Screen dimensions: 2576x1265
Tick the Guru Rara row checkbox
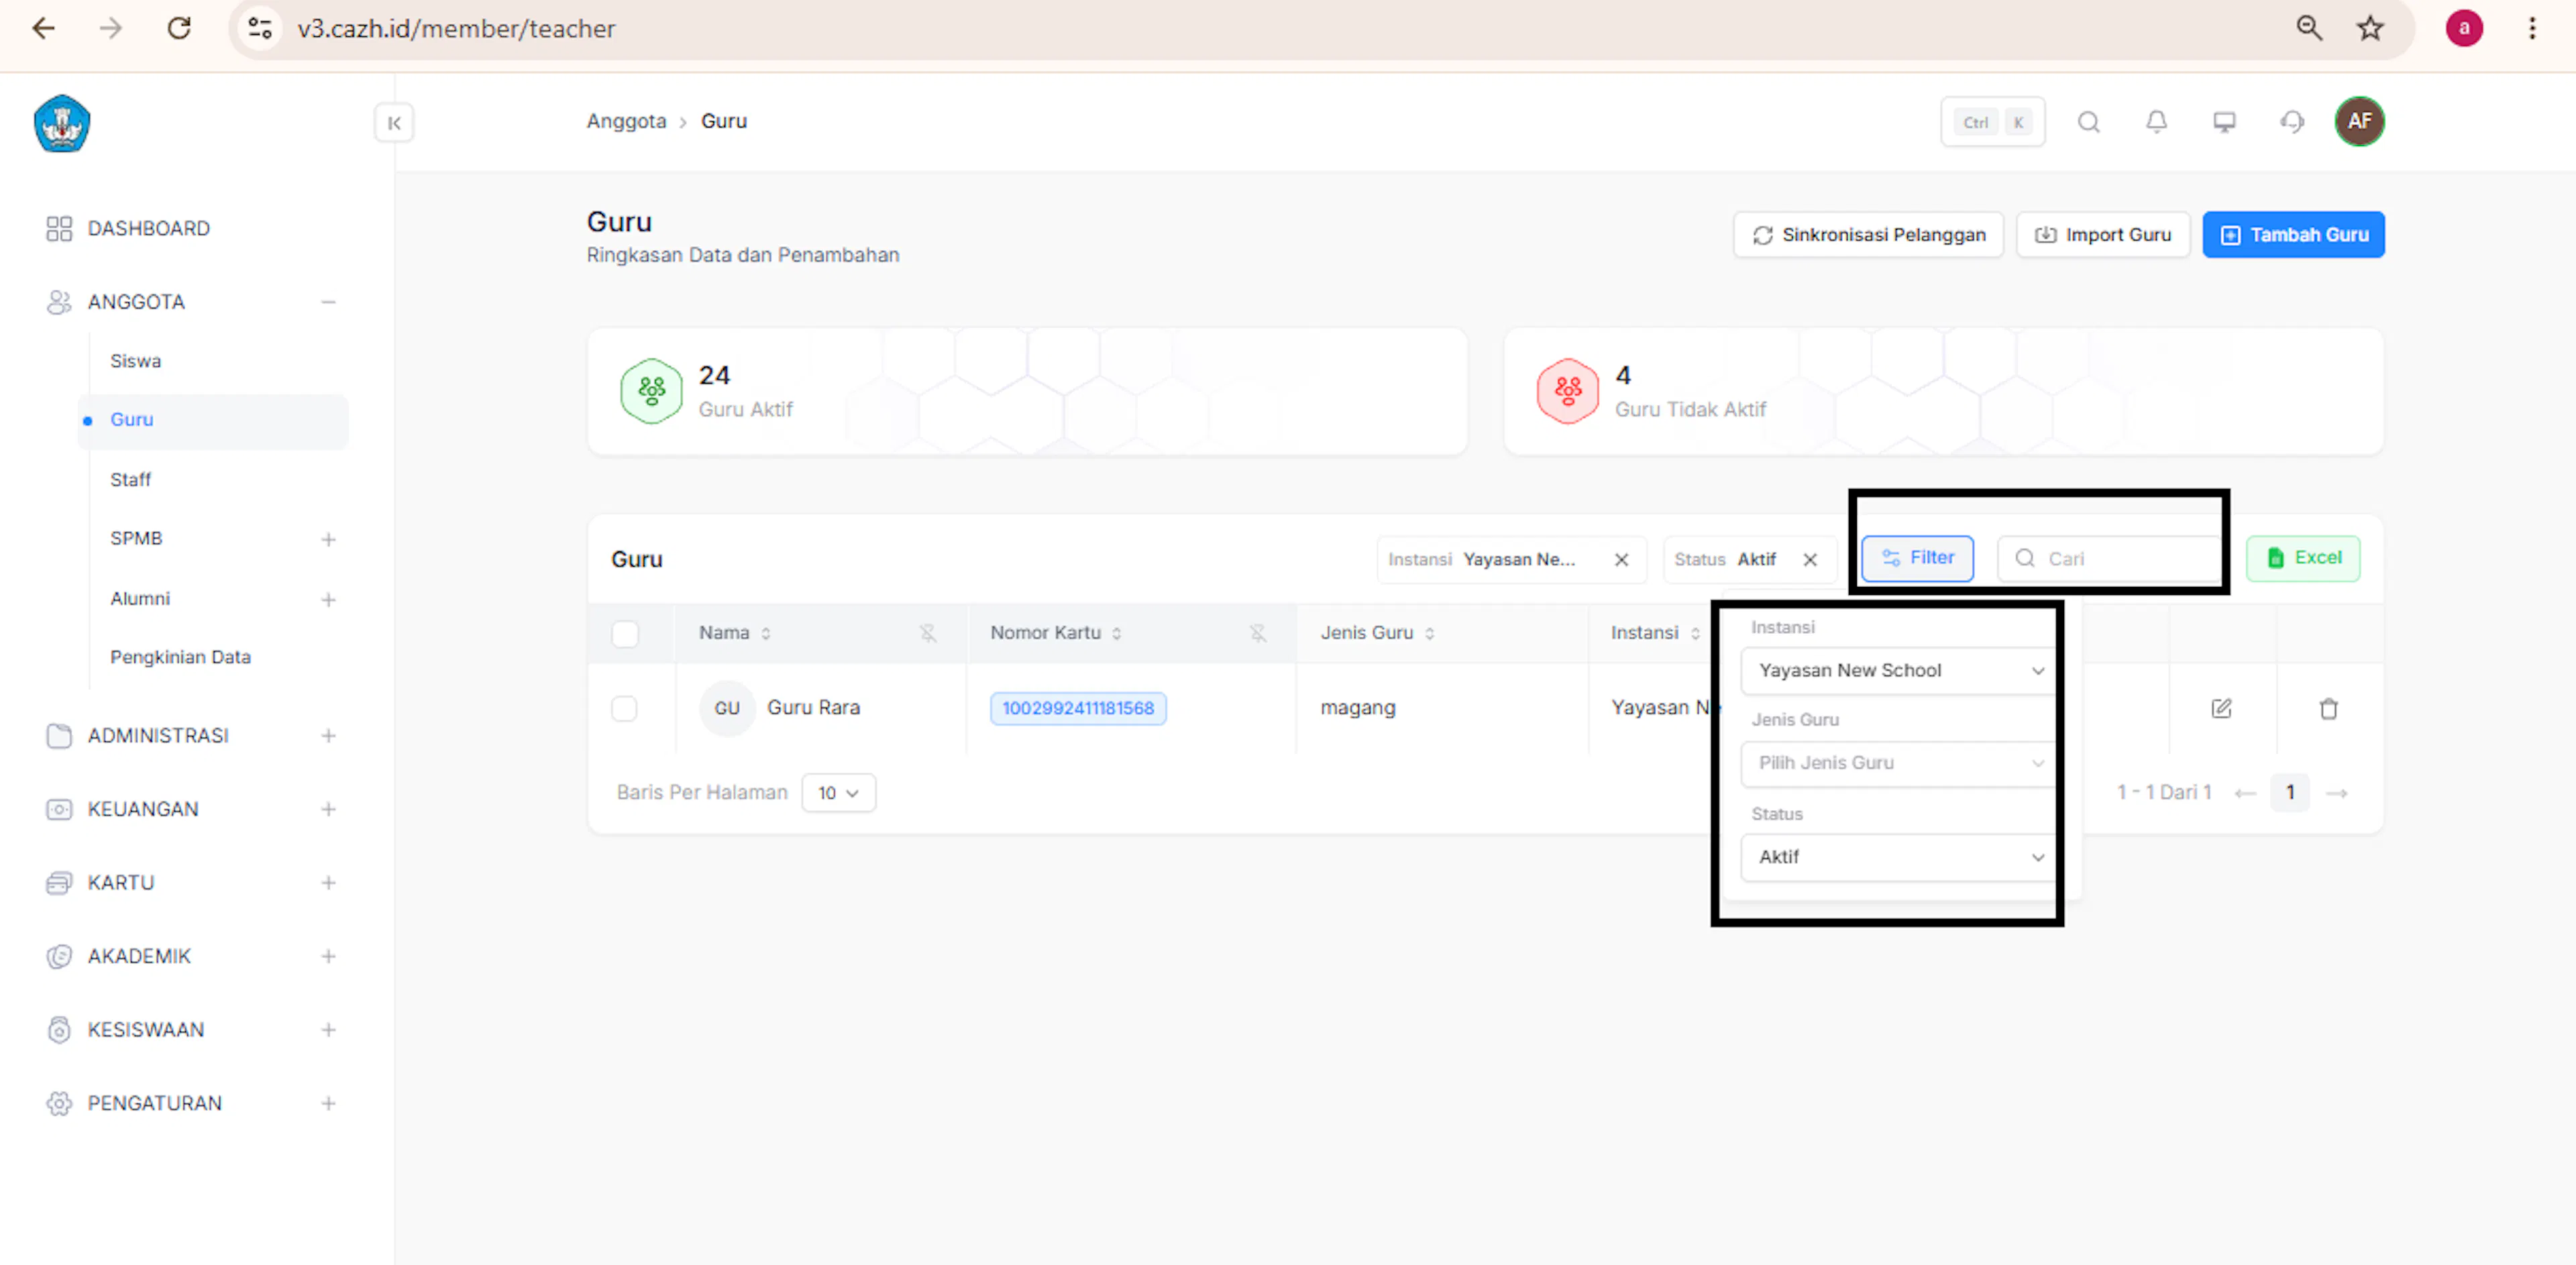tap(624, 708)
